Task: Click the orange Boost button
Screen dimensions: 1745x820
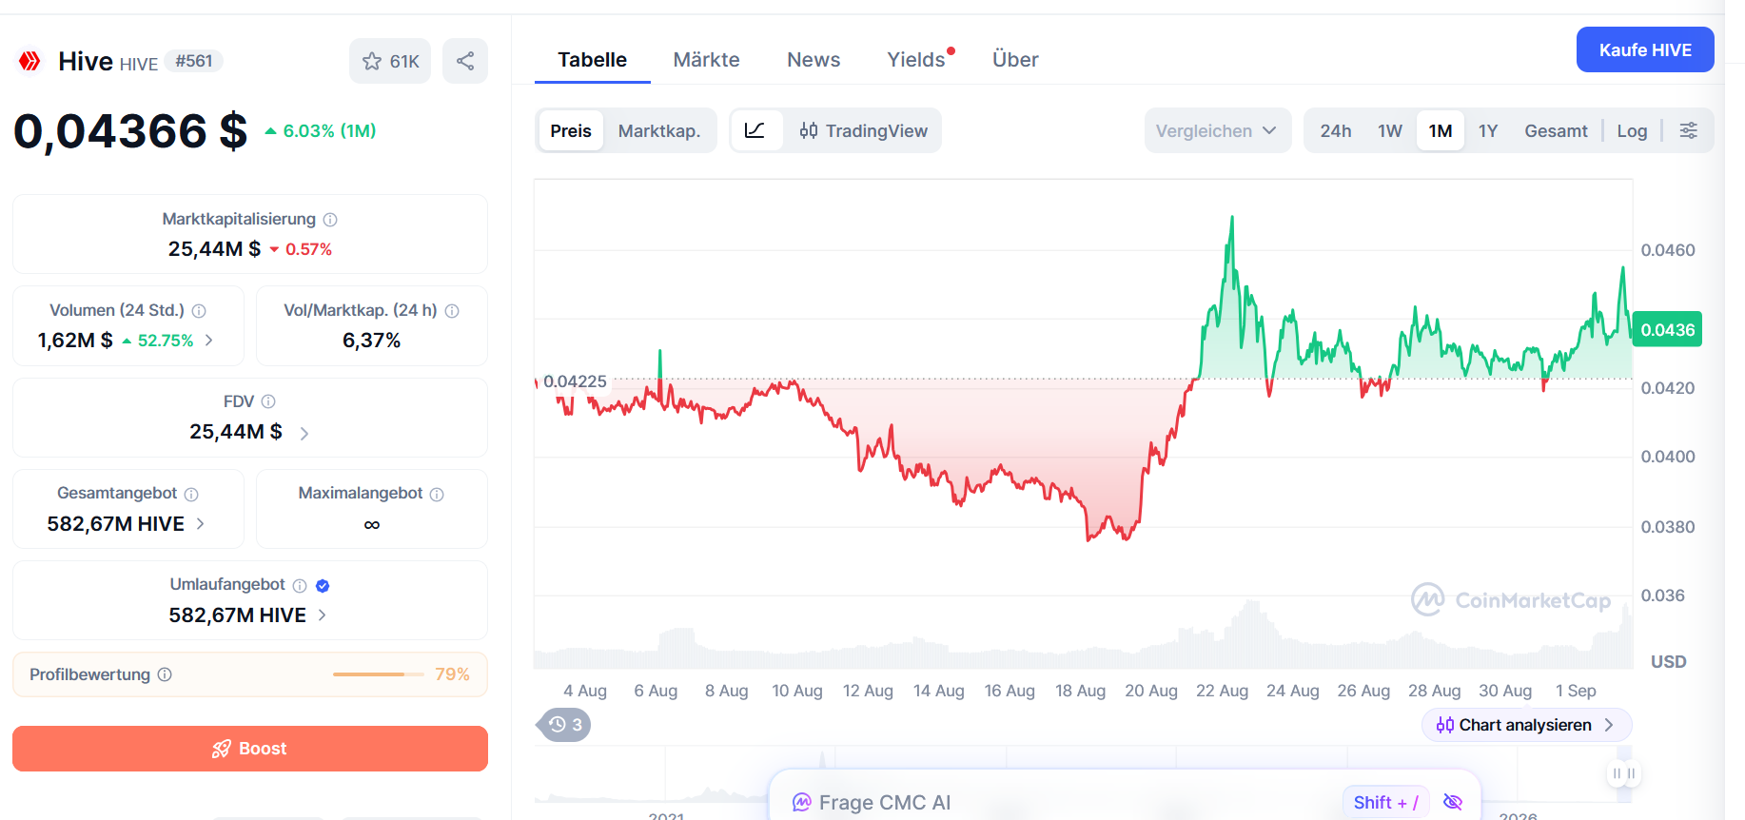Action: point(250,749)
